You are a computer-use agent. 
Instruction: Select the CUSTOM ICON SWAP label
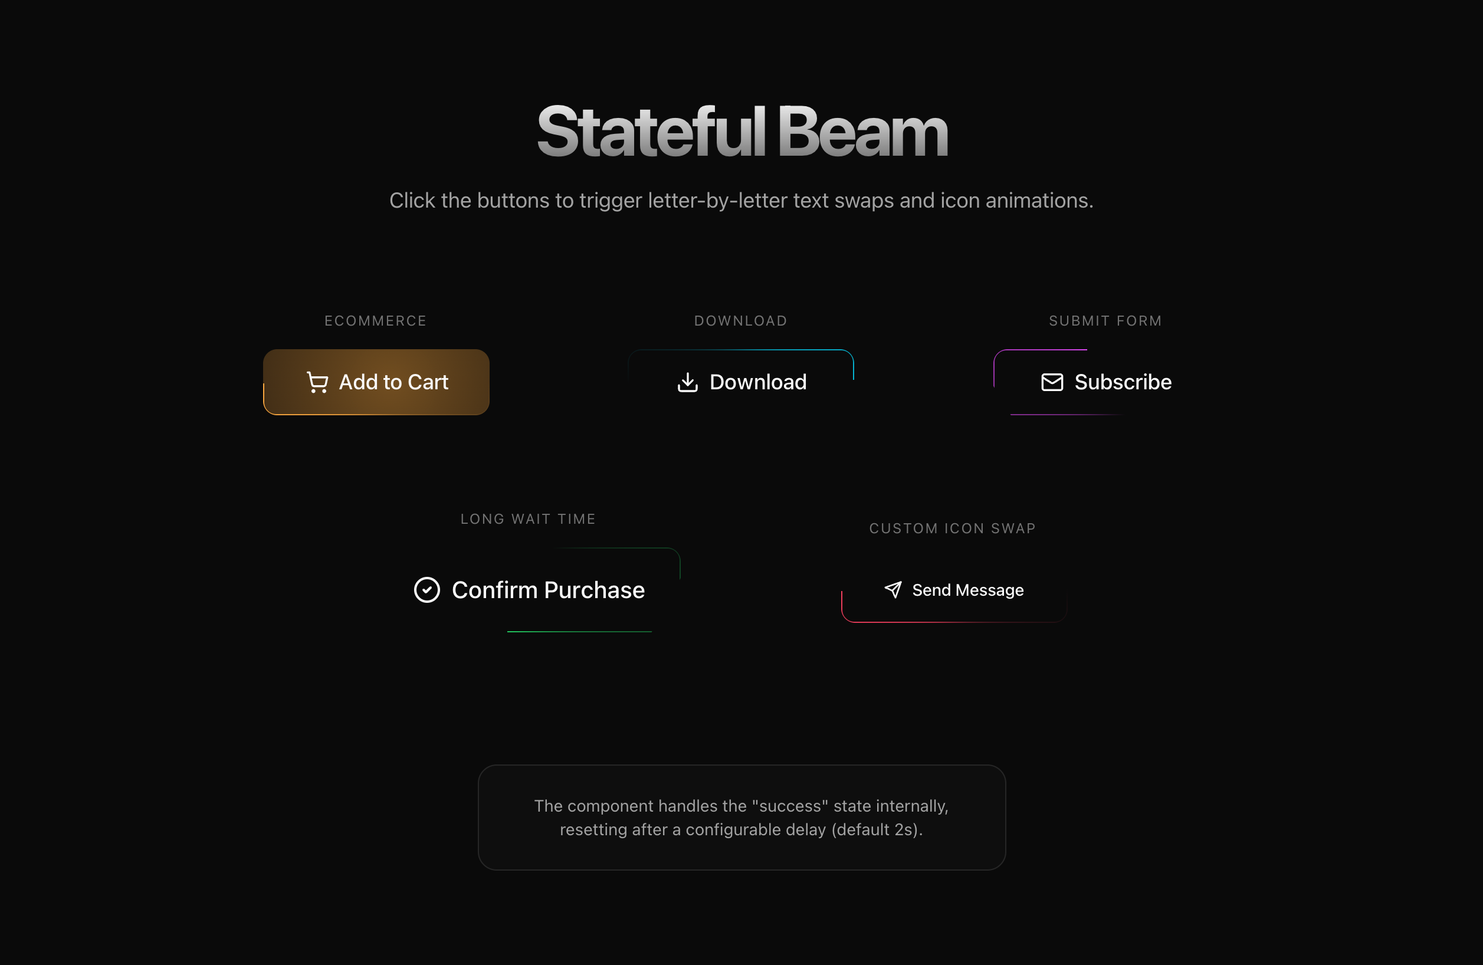click(x=952, y=529)
